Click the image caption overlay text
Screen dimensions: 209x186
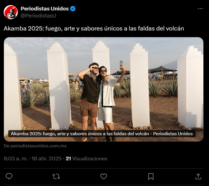click(102, 134)
